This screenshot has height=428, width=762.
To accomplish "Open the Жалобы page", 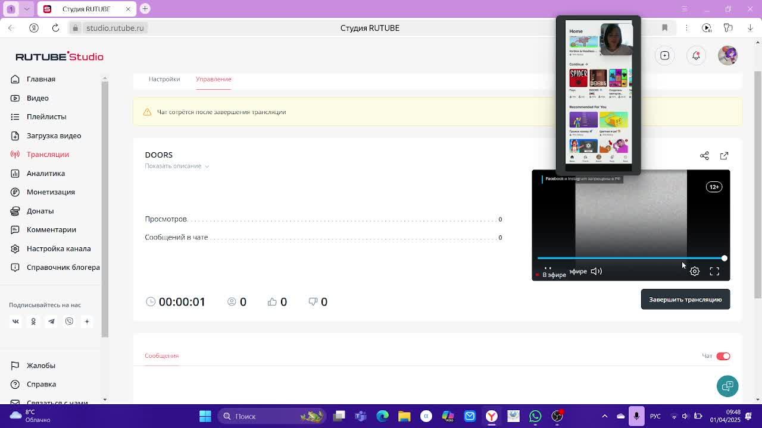I will (40, 366).
